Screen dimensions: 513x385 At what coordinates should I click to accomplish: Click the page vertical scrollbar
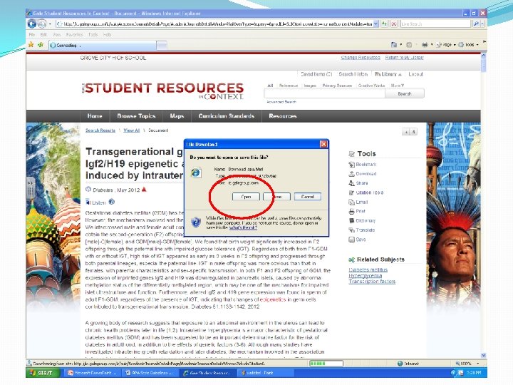click(484, 205)
